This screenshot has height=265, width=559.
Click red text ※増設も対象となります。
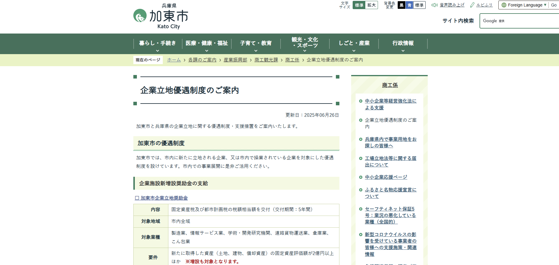[x=213, y=261]
